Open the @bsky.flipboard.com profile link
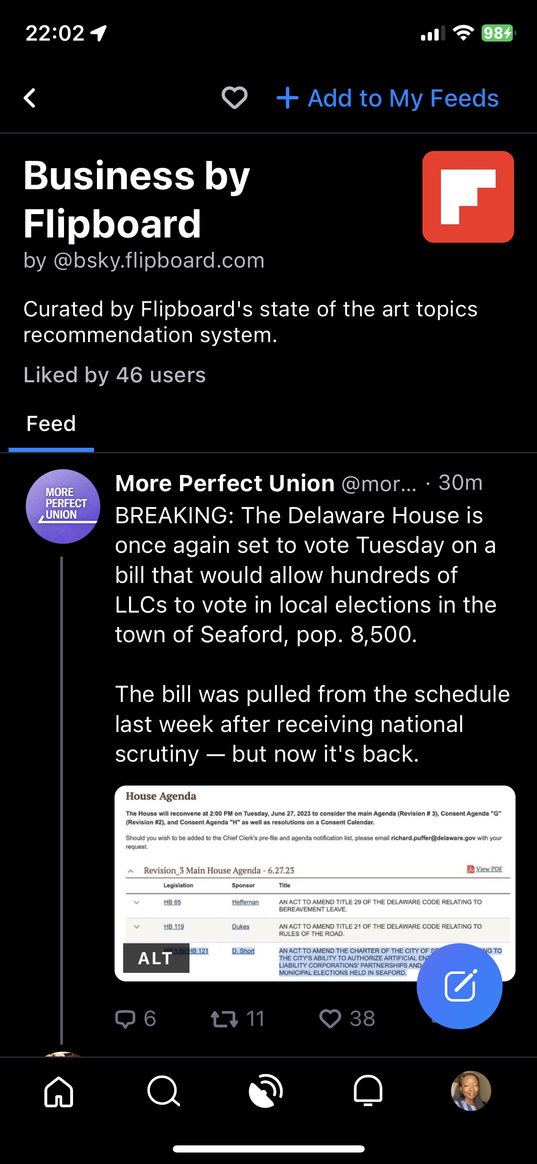Image resolution: width=537 pixels, height=1164 pixels. (158, 261)
